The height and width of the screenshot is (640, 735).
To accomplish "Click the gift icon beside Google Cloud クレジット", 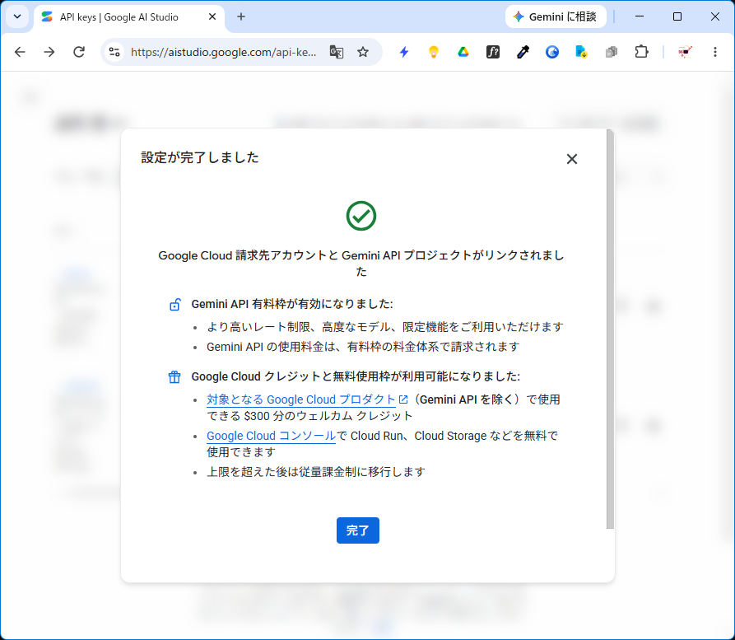I will [174, 376].
